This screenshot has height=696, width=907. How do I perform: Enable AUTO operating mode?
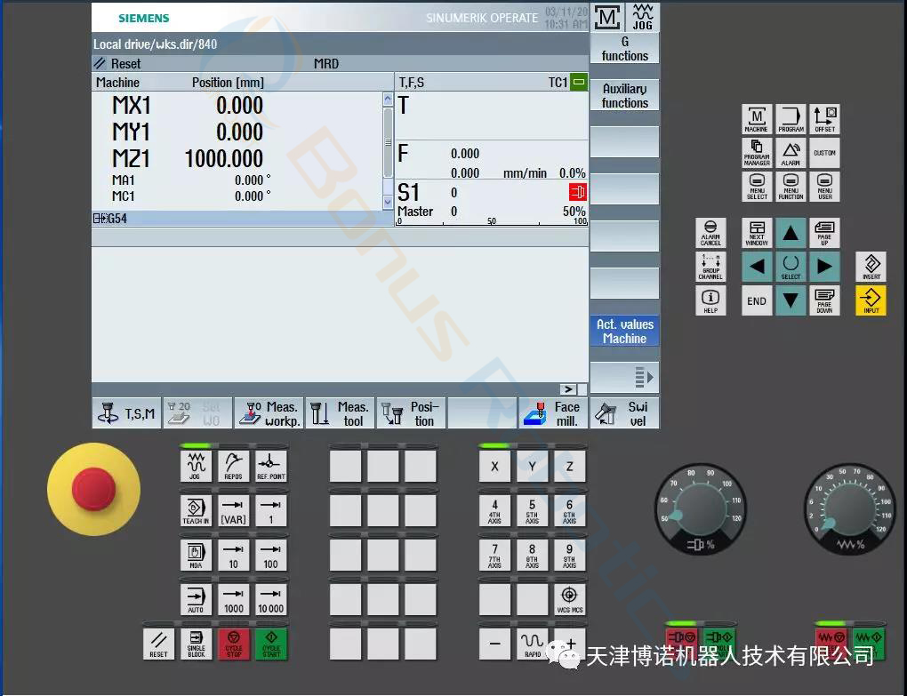pos(196,598)
